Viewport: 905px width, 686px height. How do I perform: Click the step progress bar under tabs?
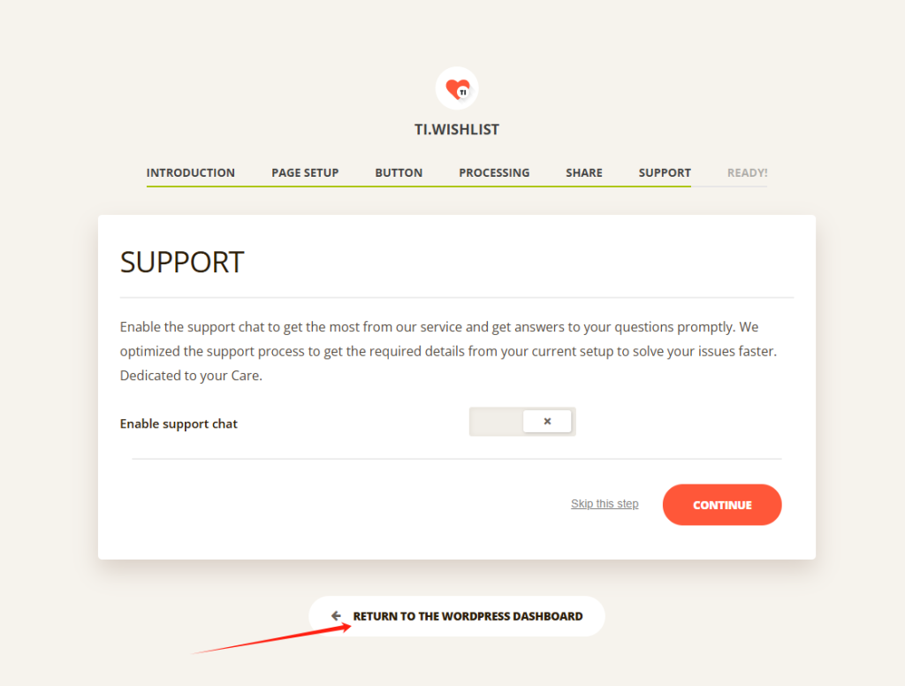(x=457, y=187)
